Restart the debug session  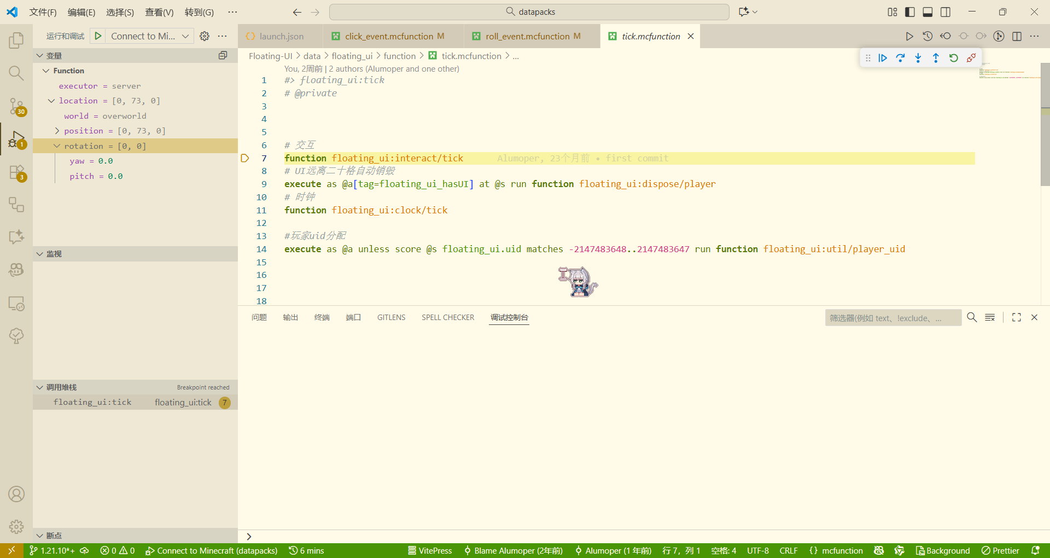[953, 58]
